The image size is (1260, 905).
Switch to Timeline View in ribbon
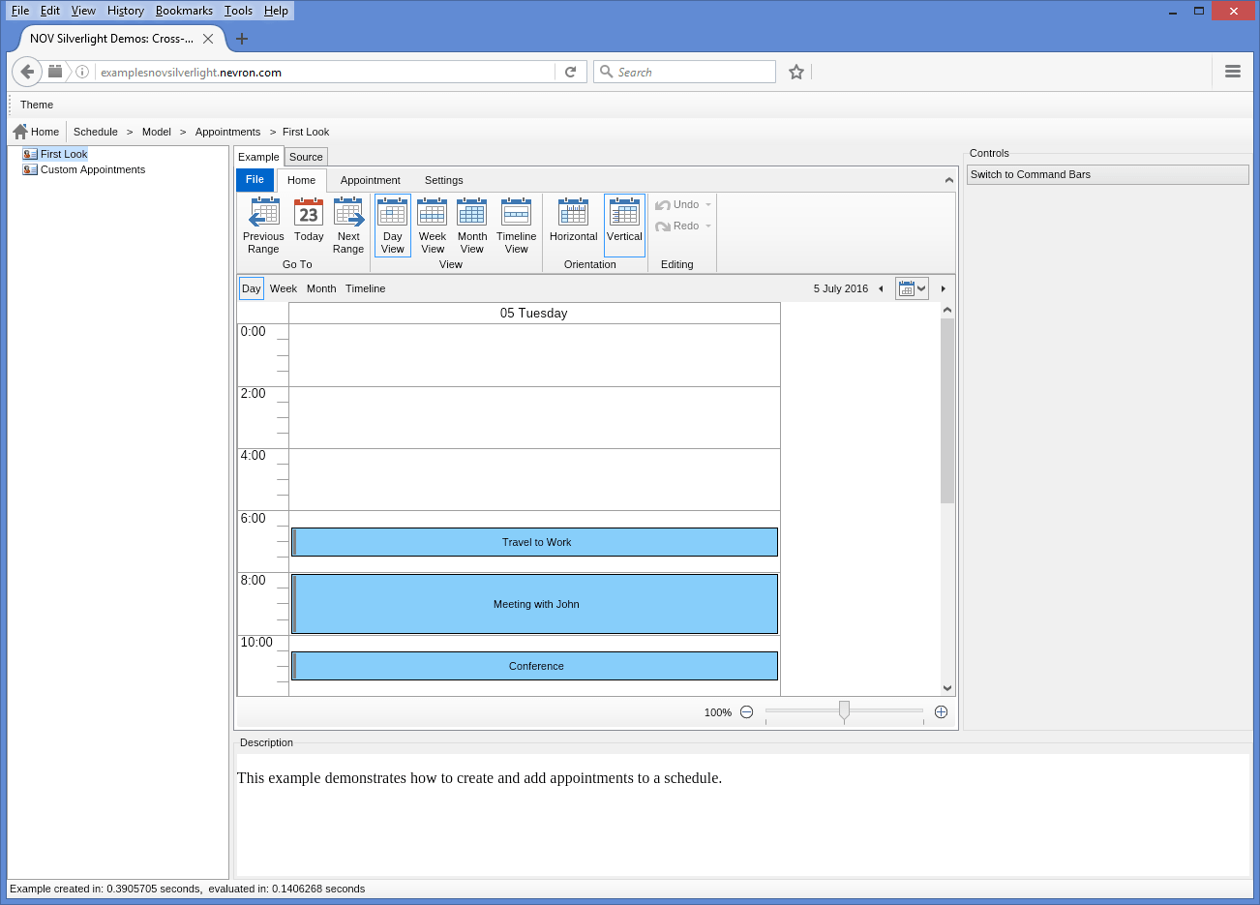tap(516, 225)
